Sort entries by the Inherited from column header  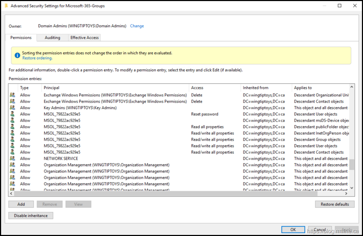click(255, 88)
